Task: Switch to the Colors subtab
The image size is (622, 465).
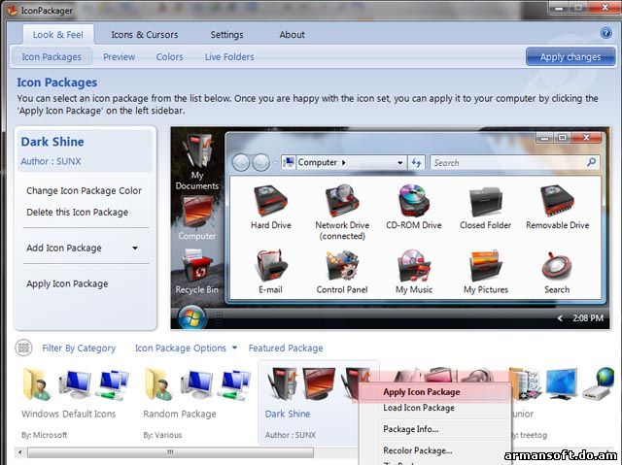Action: click(x=169, y=56)
